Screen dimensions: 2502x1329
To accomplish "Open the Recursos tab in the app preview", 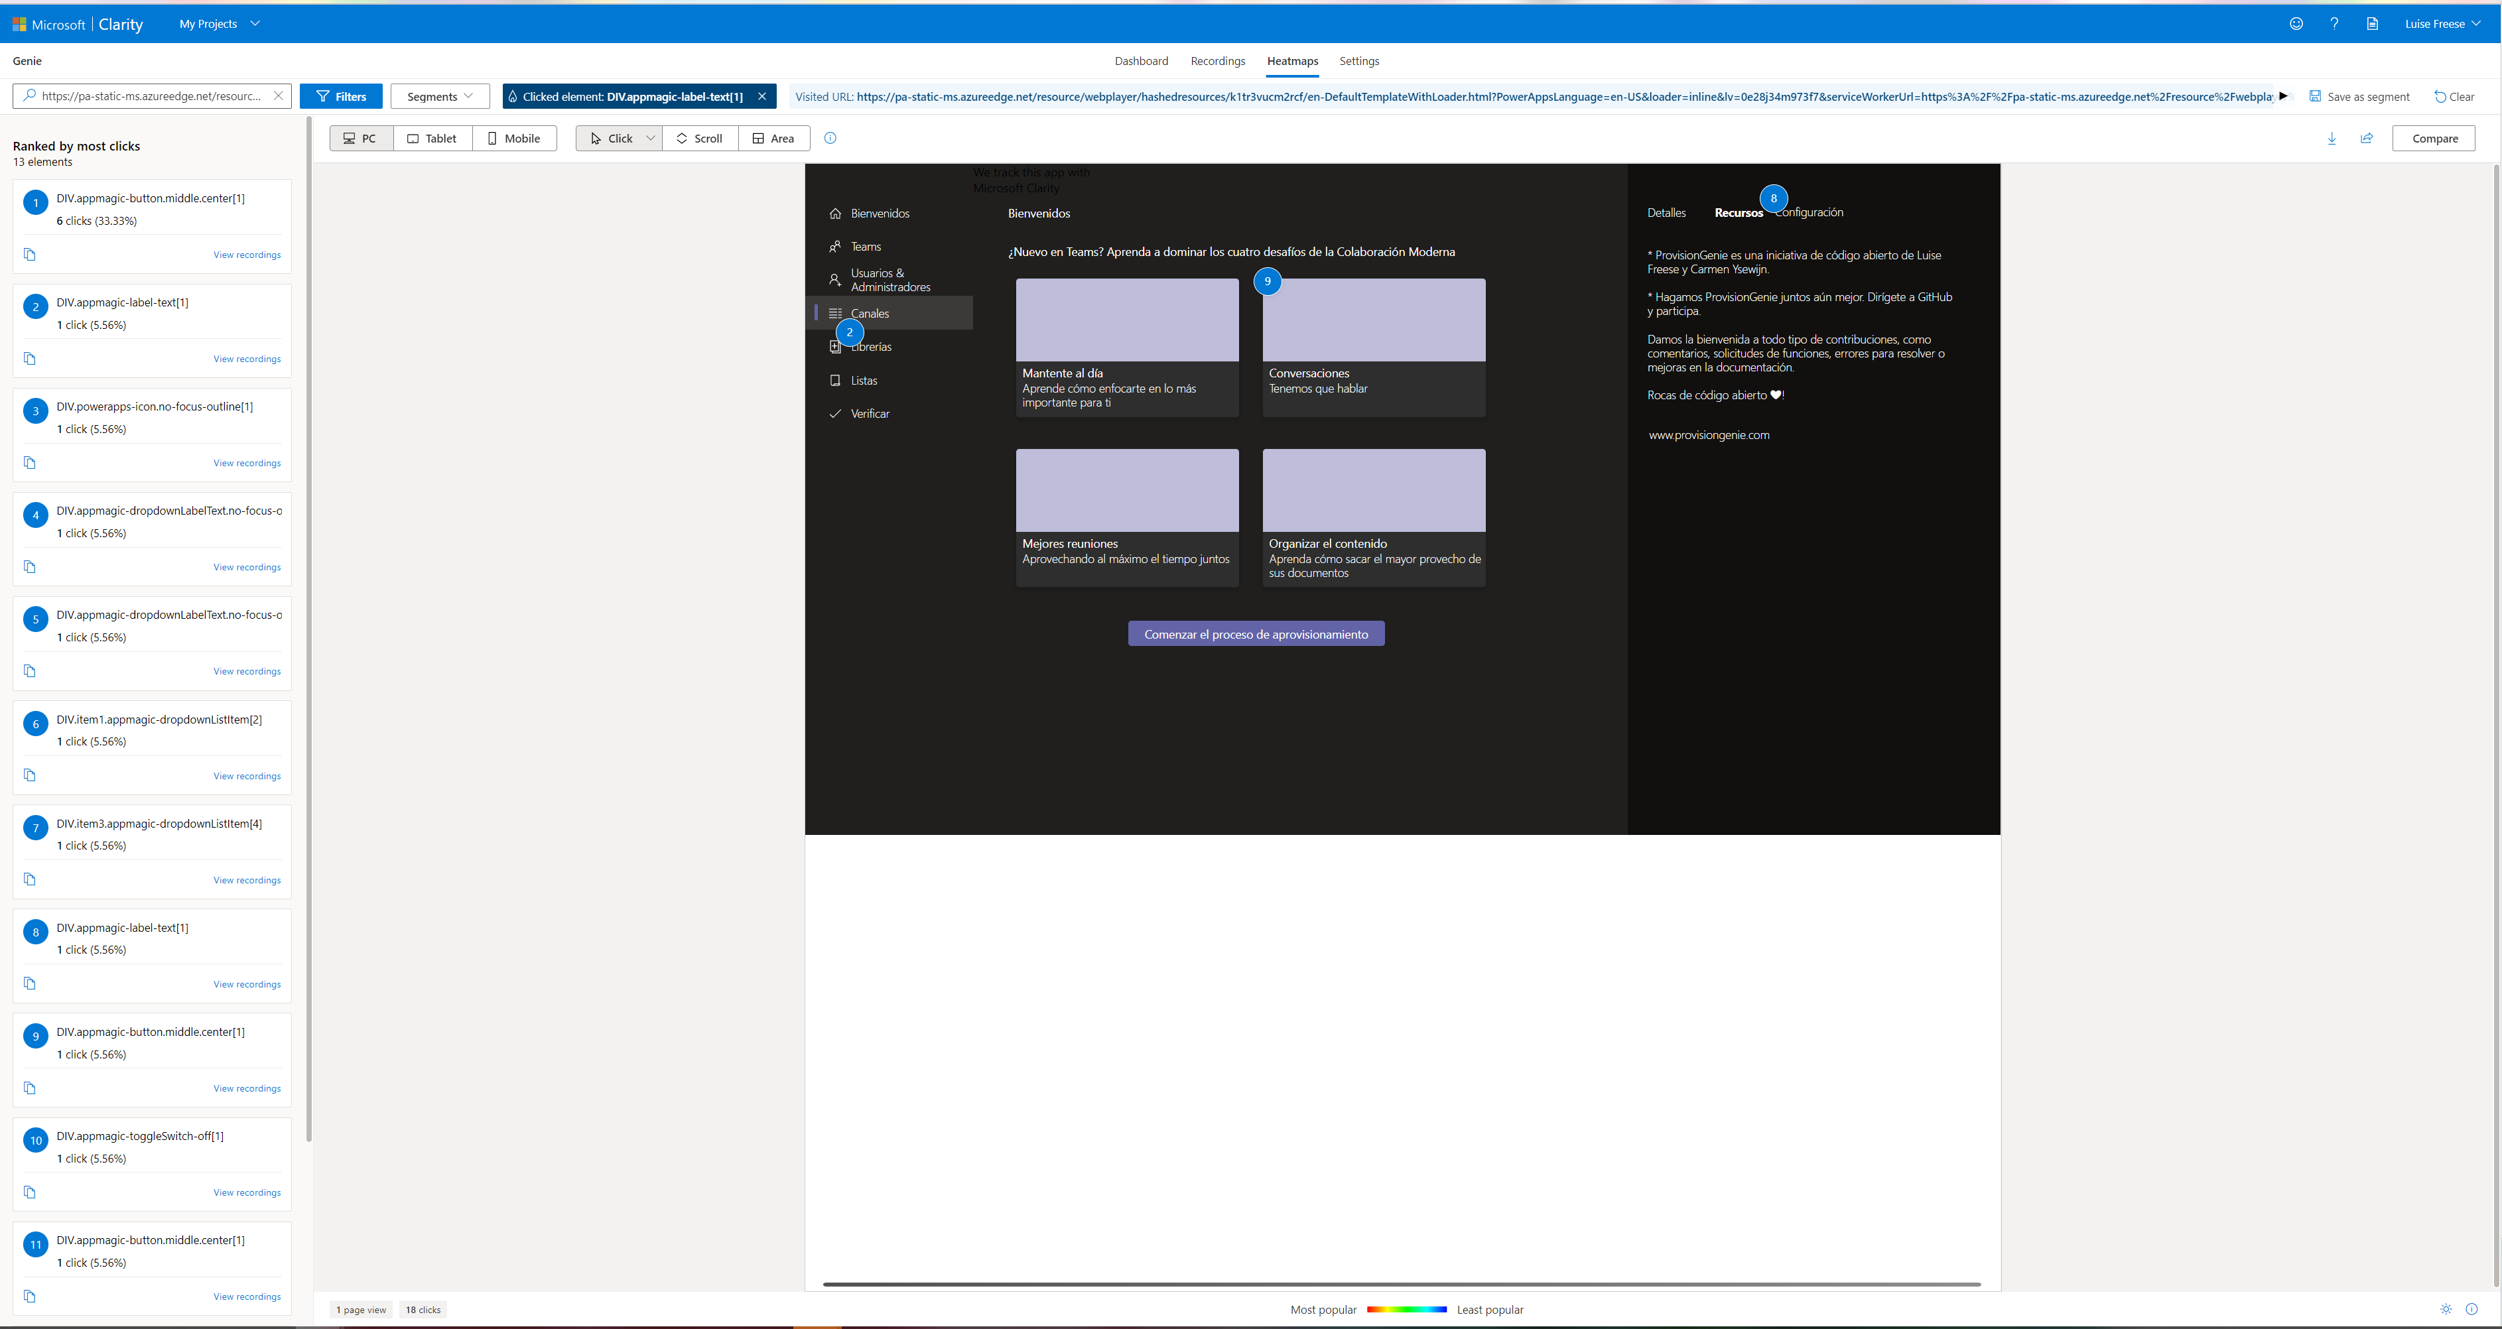I will coord(1738,213).
